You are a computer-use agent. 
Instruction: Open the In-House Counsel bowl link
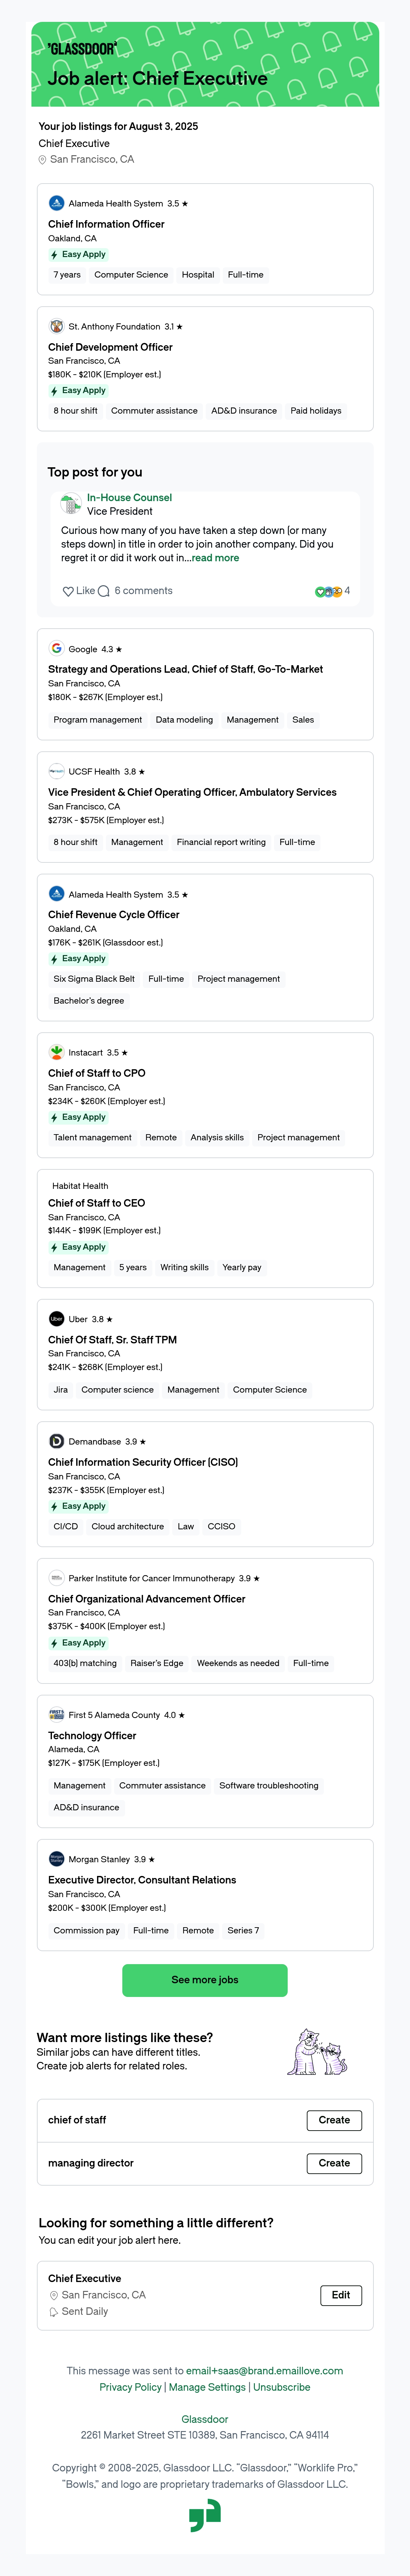pos(129,497)
